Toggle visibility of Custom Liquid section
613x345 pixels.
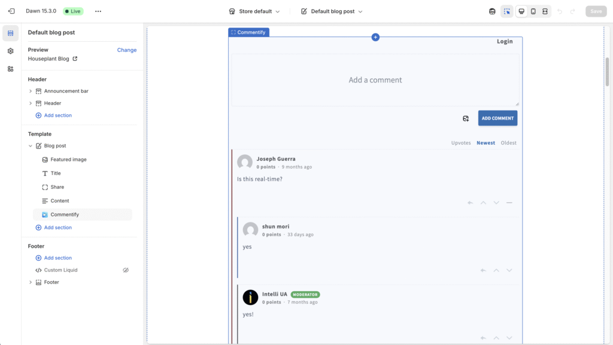tap(126, 270)
